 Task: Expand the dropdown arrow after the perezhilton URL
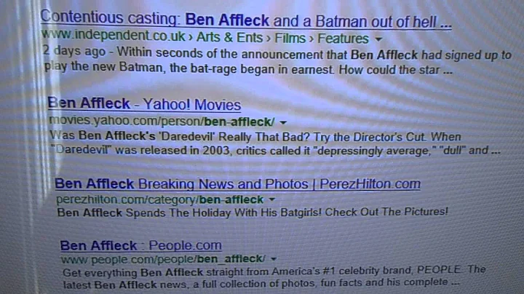272,199
